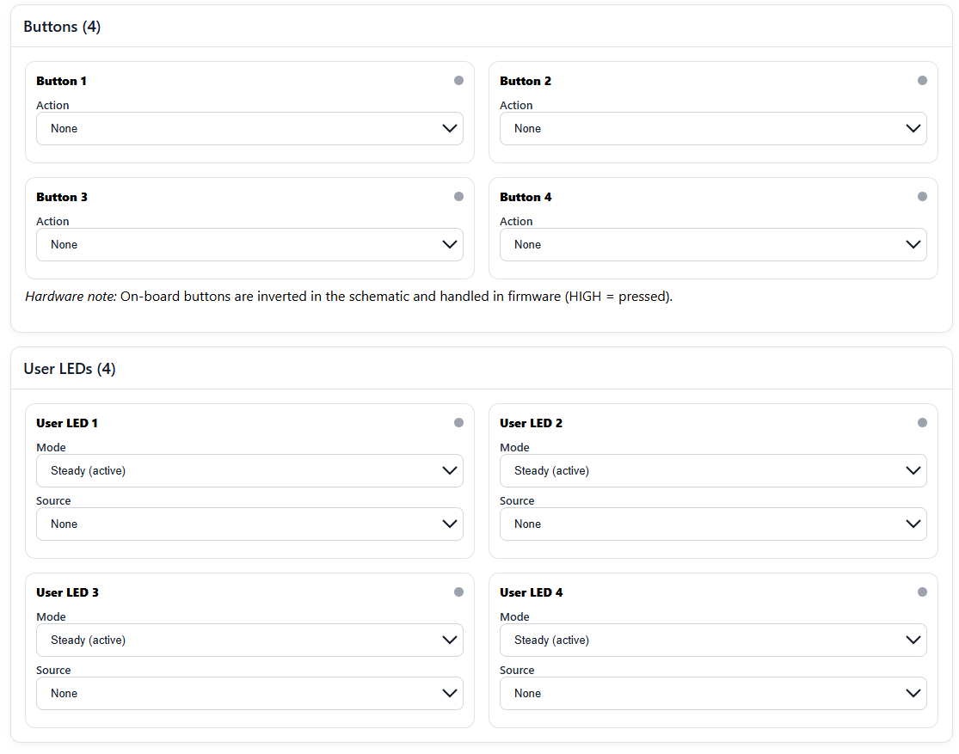Click Action label under Button 1
This screenshot has width=959, height=754.
tap(52, 105)
